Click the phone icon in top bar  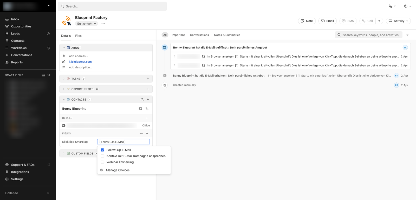pyautogui.click(x=390, y=6)
